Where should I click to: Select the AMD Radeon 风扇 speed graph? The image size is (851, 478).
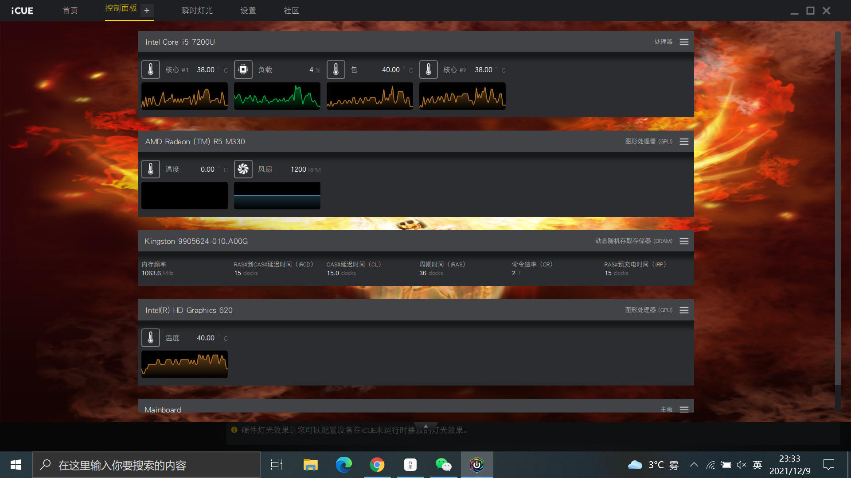(277, 196)
